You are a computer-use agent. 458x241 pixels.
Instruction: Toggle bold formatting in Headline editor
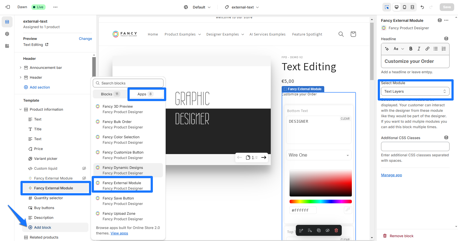coord(411,49)
